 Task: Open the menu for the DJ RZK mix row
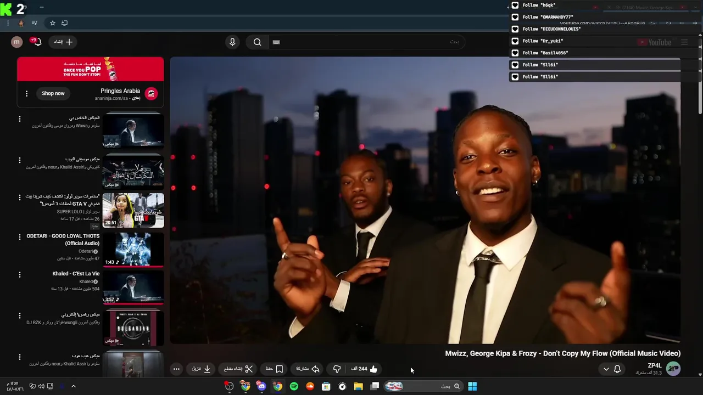click(x=20, y=316)
